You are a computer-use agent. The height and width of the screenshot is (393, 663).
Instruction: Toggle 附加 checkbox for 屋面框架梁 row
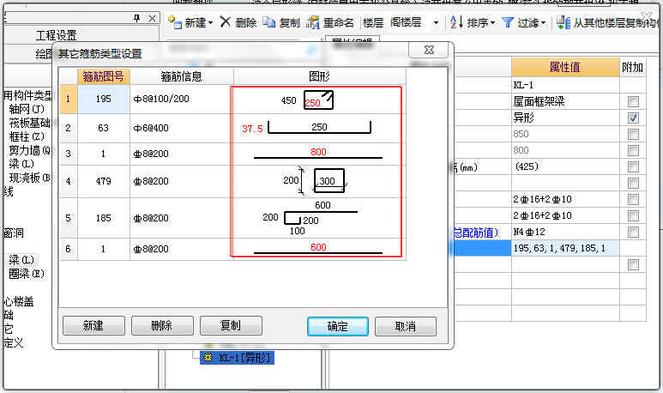633,101
